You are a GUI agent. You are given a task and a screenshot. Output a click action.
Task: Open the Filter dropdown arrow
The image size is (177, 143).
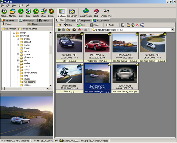pyautogui.click(x=75, y=25)
